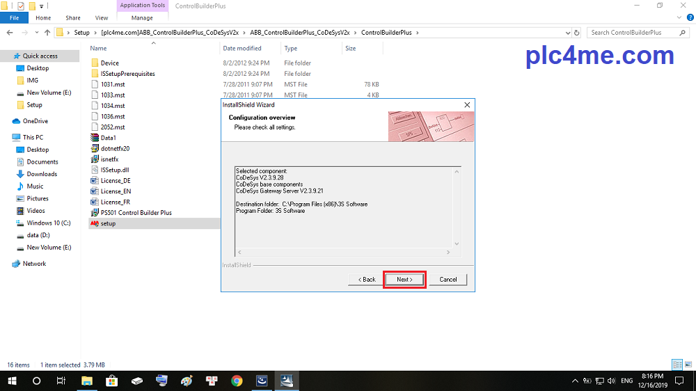Open the Device folder
This screenshot has width=696, height=391.
point(109,63)
